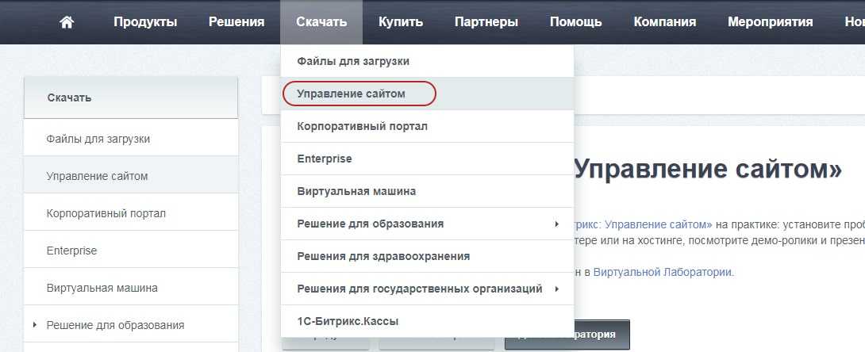The image size is (865, 352).
Task: Open Решения для здравоохранения in dropdown
Action: click(x=383, y=256)
